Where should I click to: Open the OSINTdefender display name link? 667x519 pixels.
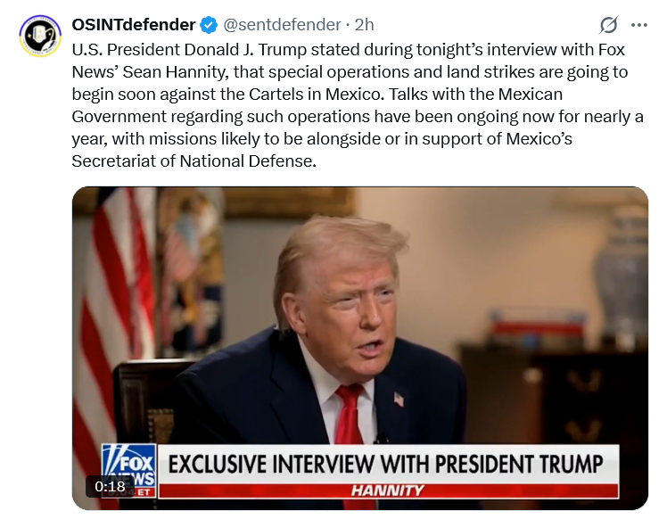134,25
